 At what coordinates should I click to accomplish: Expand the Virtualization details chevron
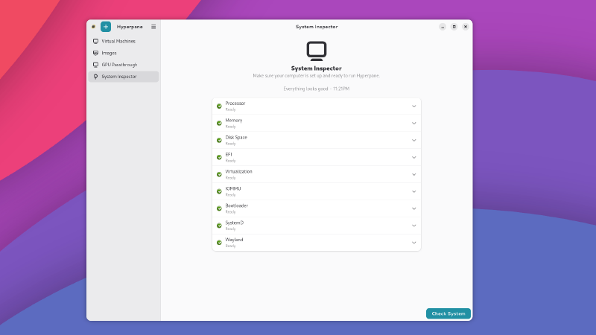click(x=414, y=174)
